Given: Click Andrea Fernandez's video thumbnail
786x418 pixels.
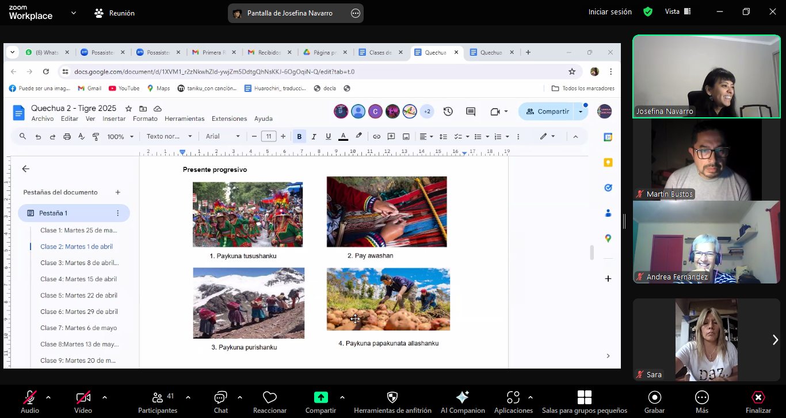Looking at the screenshot, I should pyautogui.click(x=706, y=242).
